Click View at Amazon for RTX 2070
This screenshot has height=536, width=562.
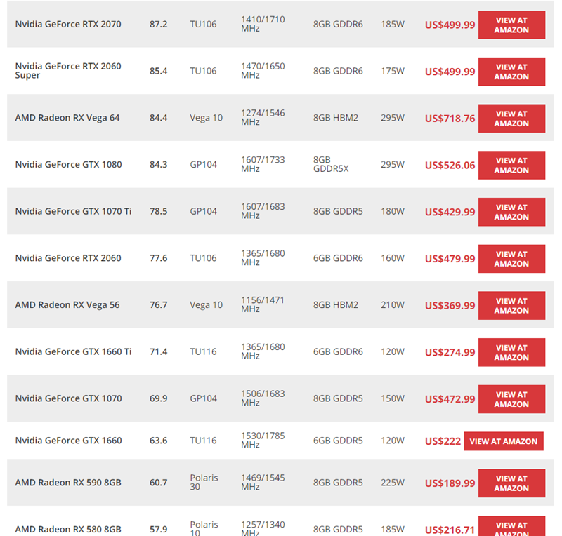(511, 25)
